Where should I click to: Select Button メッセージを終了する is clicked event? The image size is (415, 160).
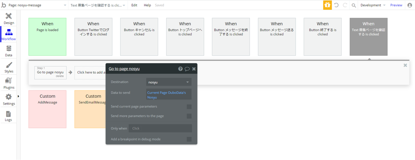(231, 37)
